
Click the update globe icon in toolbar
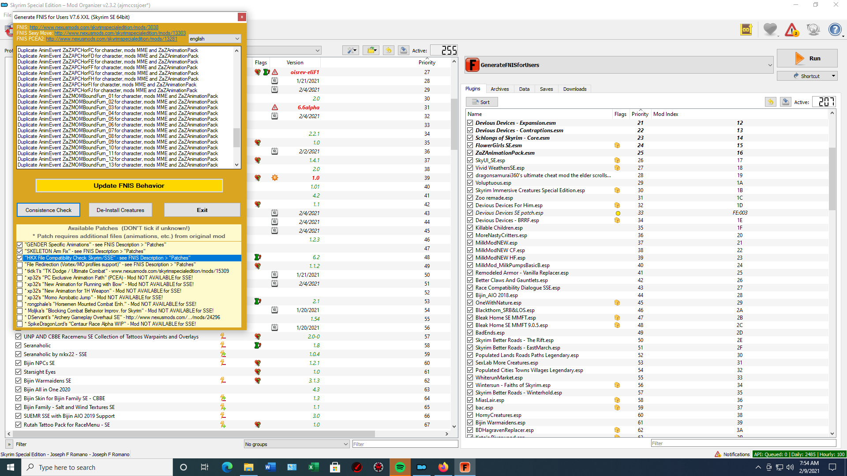[x=813, y=30]
